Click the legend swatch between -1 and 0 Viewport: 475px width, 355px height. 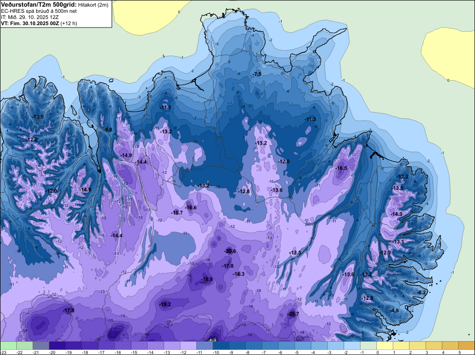pos(368,346)
